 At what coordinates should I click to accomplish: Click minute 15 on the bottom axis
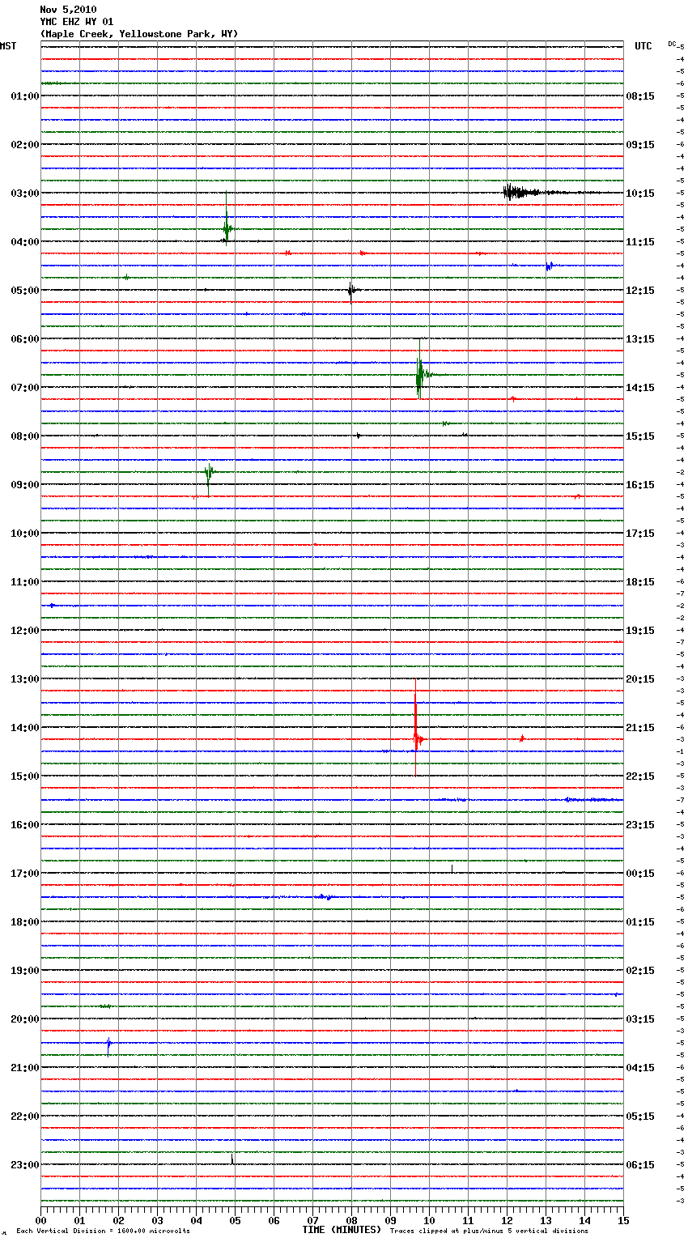pyautogui.click(x=623, y=1220)
